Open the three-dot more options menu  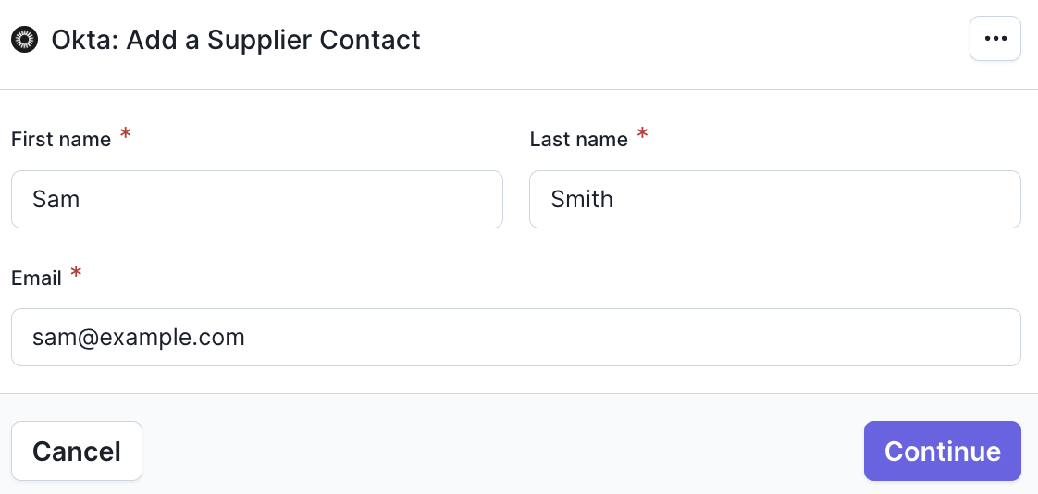pyautogui.click(x=995, y=39)
